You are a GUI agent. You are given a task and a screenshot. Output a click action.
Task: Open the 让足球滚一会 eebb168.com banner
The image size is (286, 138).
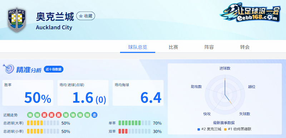point(250,13)
